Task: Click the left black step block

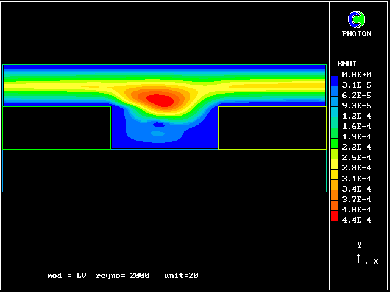Action: coord(57,128)
